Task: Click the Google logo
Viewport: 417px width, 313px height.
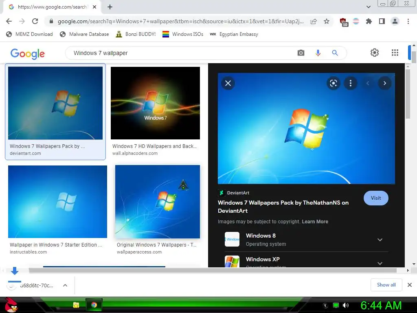Action: 28,53
